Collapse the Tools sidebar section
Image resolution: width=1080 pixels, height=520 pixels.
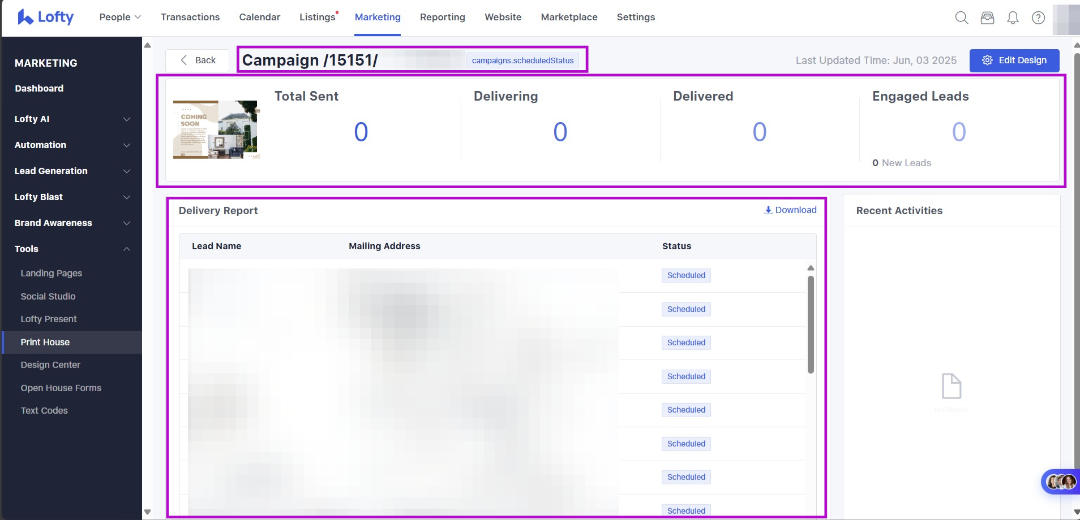(72, 249)
